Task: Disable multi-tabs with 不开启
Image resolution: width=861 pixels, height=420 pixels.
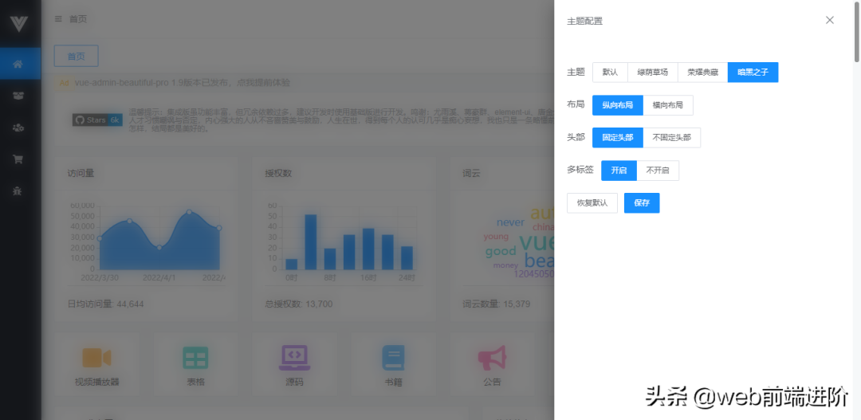Action: point(658,171)
